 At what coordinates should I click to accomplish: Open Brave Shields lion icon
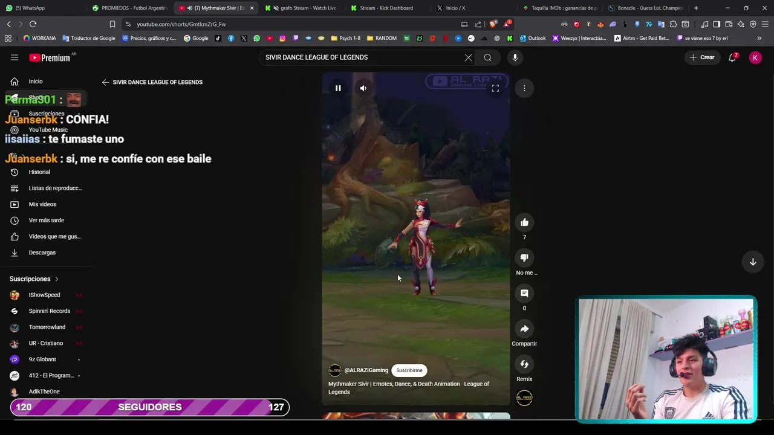pos(493,24)
